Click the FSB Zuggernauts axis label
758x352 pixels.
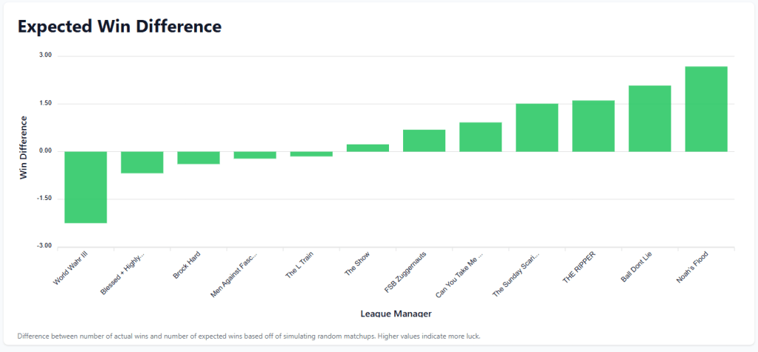point(405,271)
